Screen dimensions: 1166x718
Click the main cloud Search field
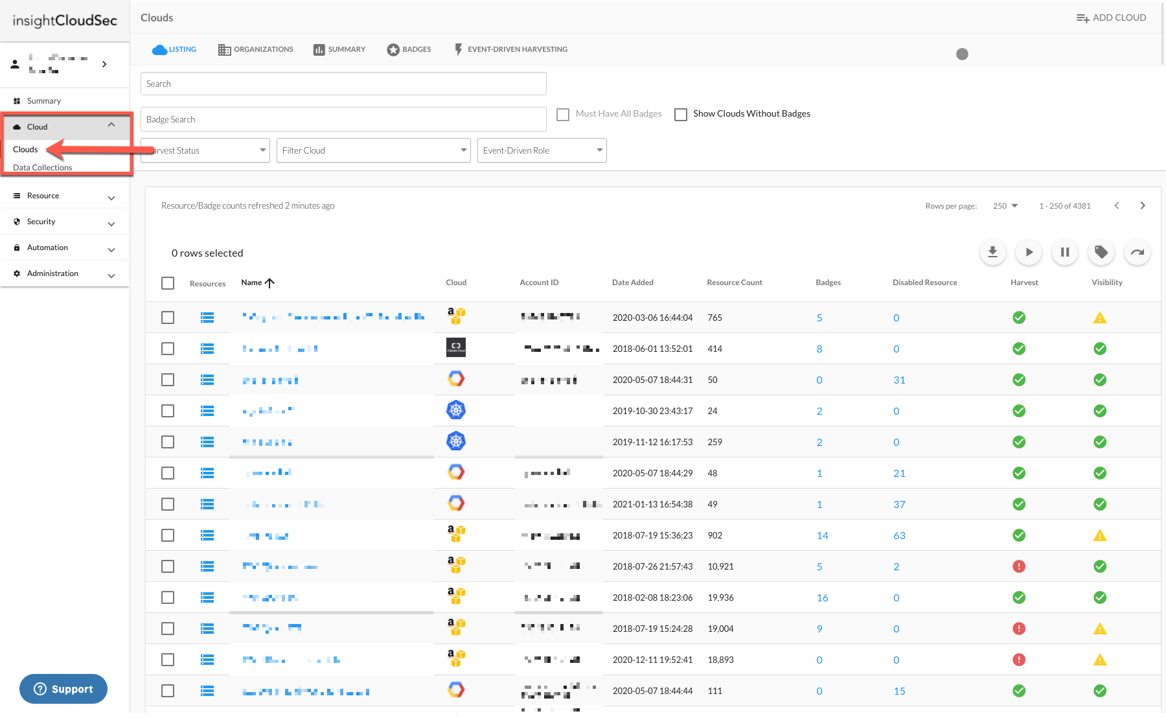click(x=343, y=84)
